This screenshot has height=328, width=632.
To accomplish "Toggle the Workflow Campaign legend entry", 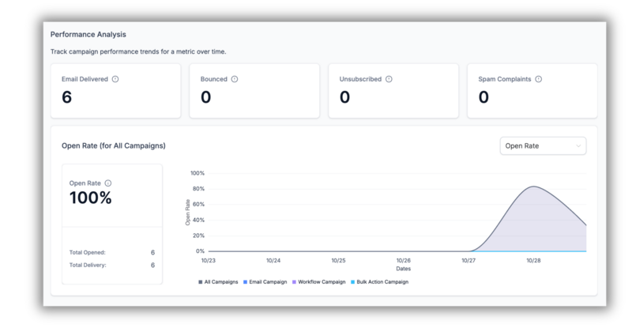I will [x=321, y=281].
